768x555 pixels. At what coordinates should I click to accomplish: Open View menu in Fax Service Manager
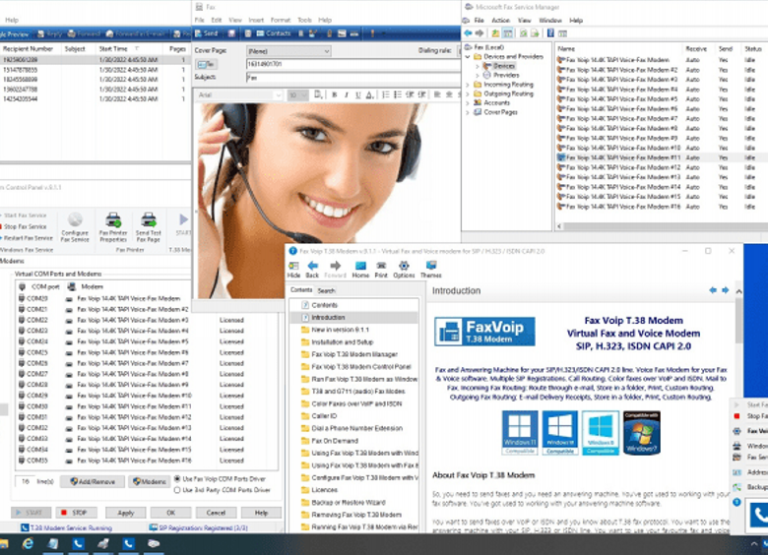pos(524,20)
